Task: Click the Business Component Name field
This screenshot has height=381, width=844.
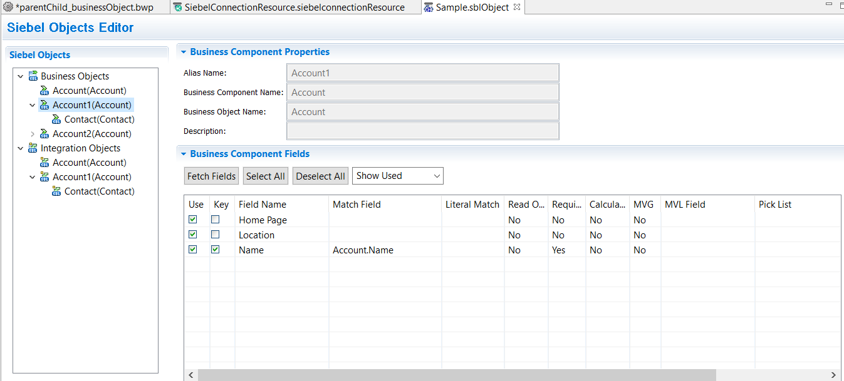Action: coord(423,92)
